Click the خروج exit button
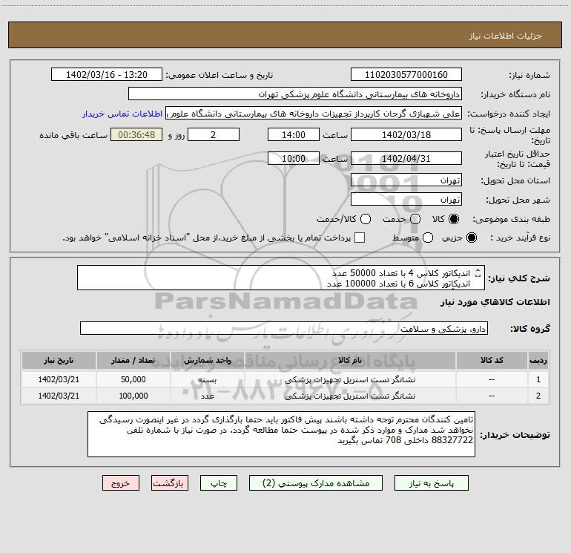This screenshot has height=553, width=571. point(121,483)
